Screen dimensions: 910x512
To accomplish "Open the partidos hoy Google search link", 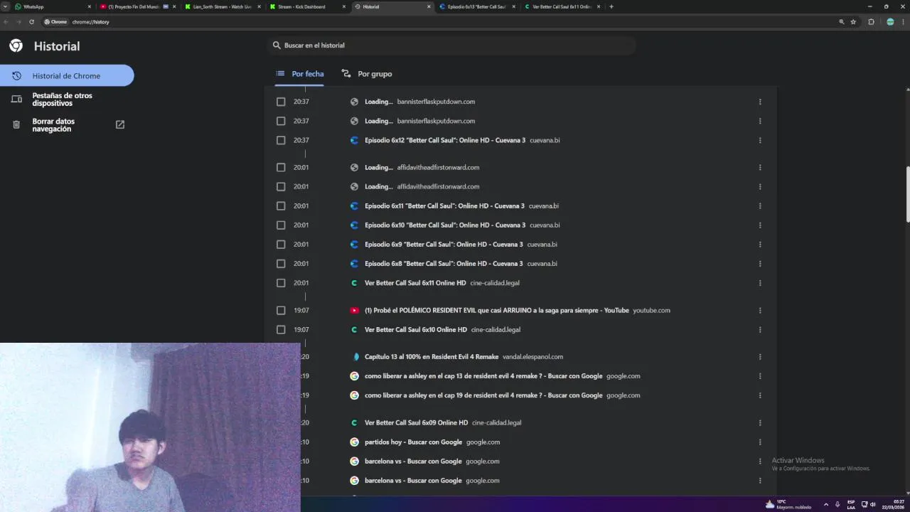I will click(413, 442).
